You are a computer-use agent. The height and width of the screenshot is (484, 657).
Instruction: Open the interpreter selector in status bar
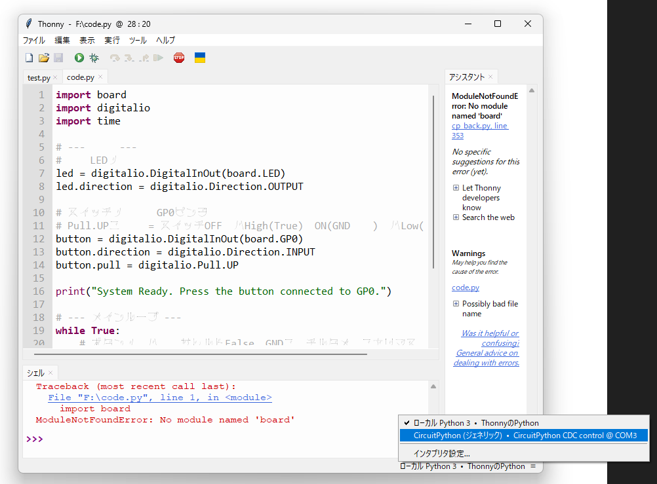(x=468, y=466)
